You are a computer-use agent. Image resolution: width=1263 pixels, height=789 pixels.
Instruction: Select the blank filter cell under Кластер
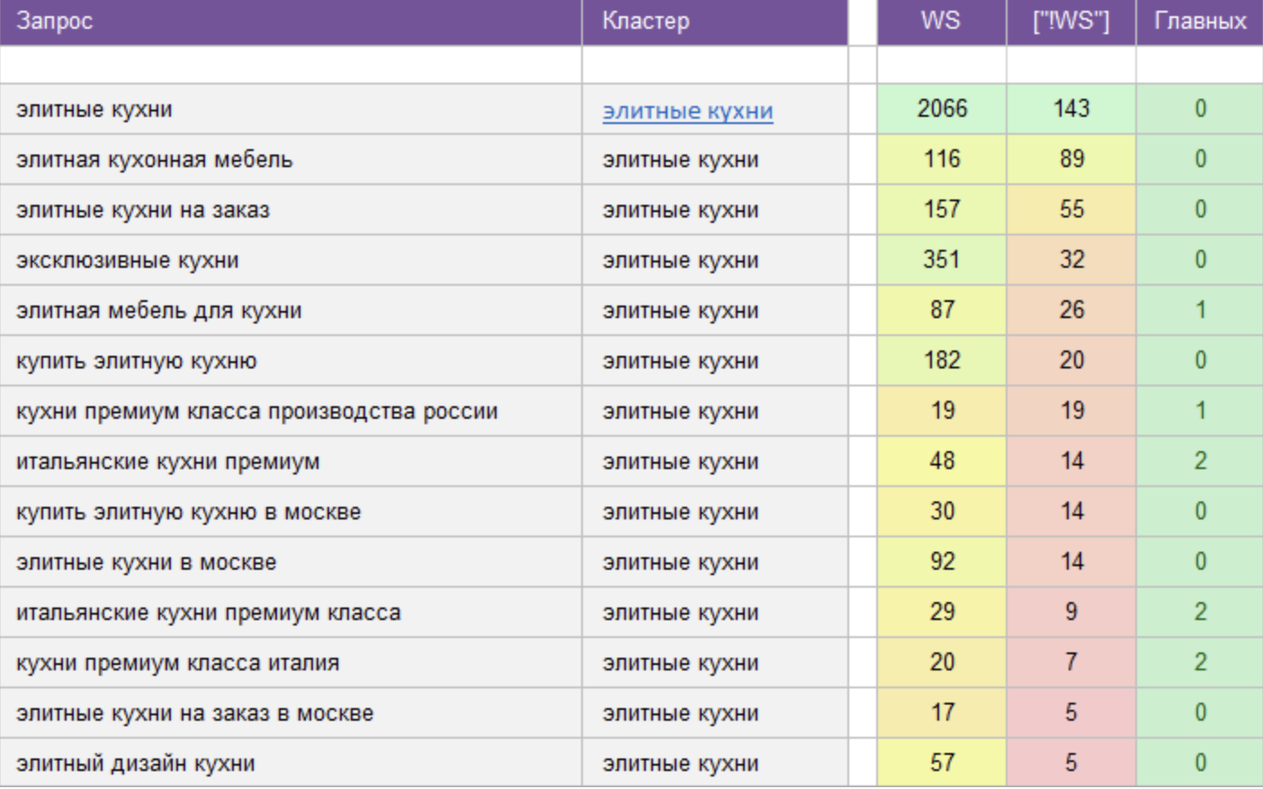click(x=715, y=65)
